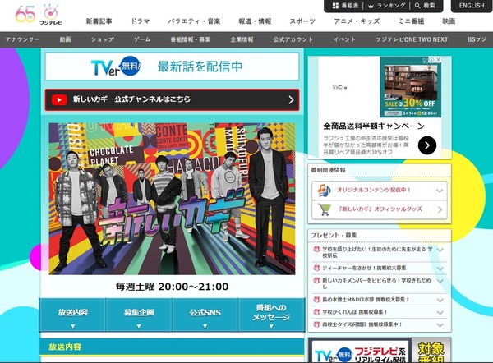The image size is (493, 363).
Task: Go to ゲーム page
Action: coord(142,39)
